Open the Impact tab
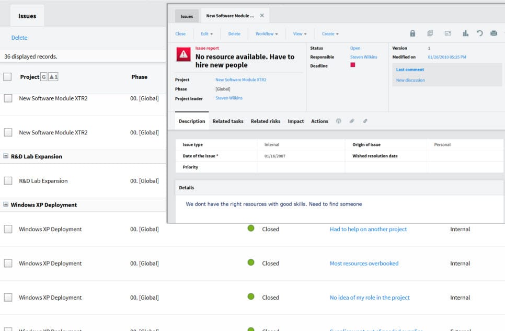This screenshot has height=331, width=505. pos(295,121)
